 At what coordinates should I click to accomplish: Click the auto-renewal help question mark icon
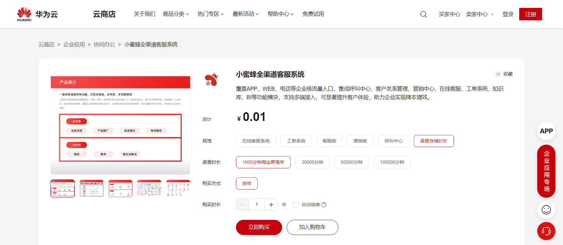(x=324, y=205)
